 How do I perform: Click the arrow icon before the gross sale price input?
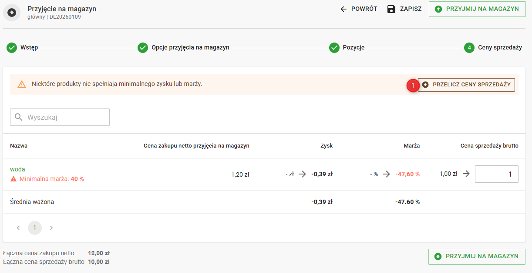pos(466,174)
